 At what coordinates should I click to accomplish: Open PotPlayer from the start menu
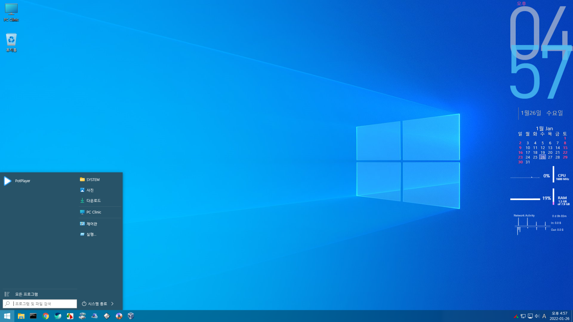22,181
